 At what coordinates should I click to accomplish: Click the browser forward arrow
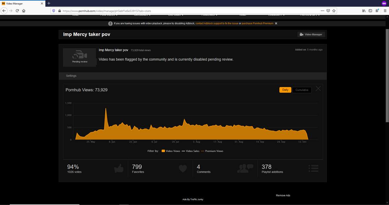point(11,11)
